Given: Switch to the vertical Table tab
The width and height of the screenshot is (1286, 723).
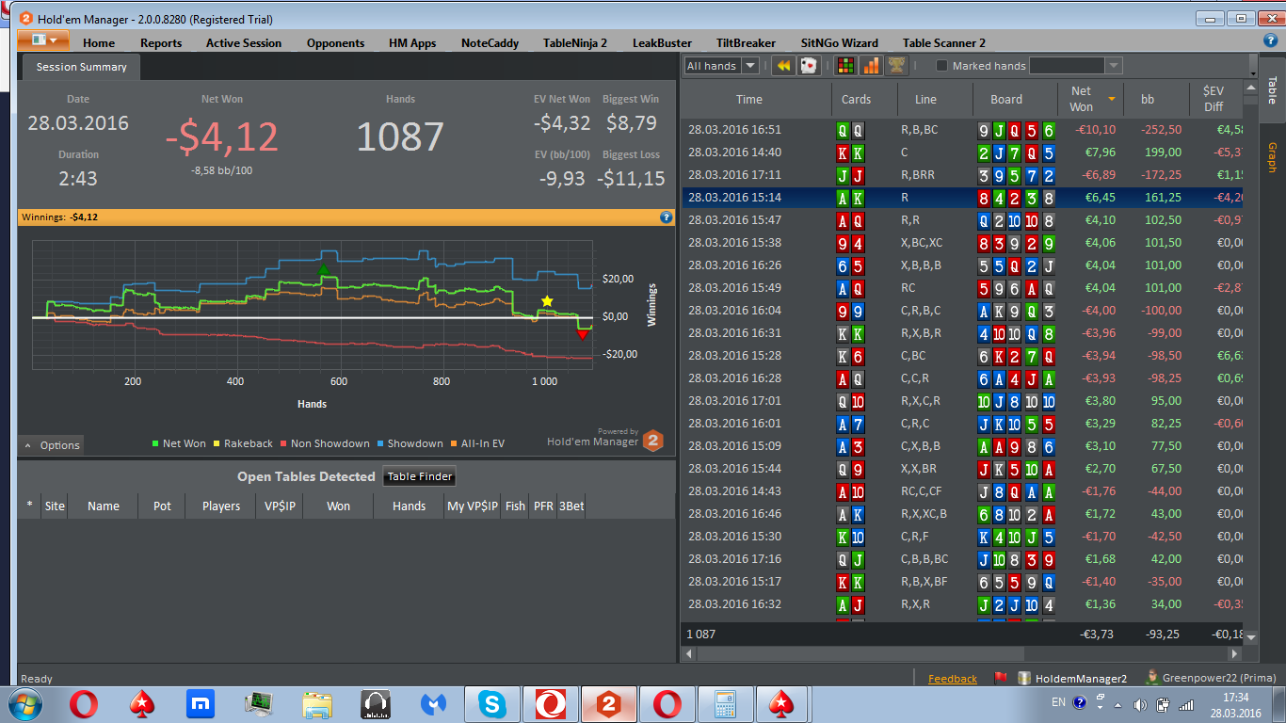Looking at the screenshot, I should 1272,90.
